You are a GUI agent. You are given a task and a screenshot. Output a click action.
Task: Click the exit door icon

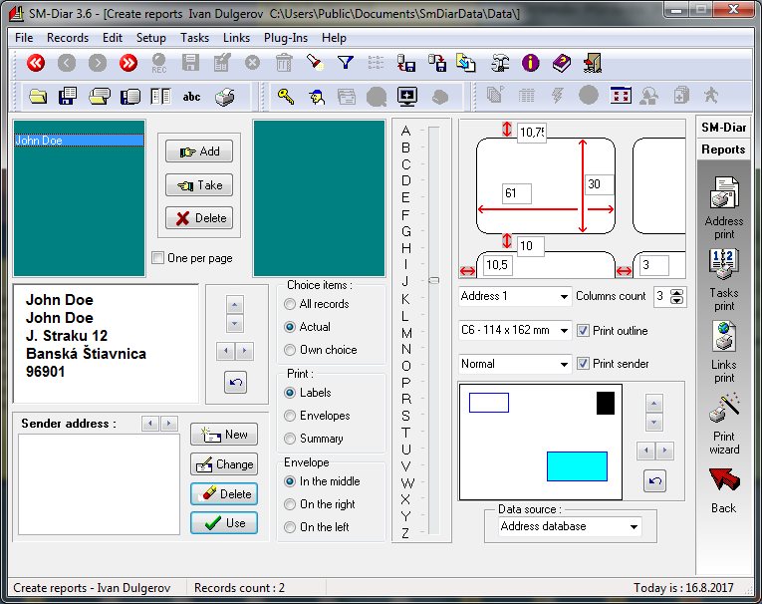[x=593, y=63]
